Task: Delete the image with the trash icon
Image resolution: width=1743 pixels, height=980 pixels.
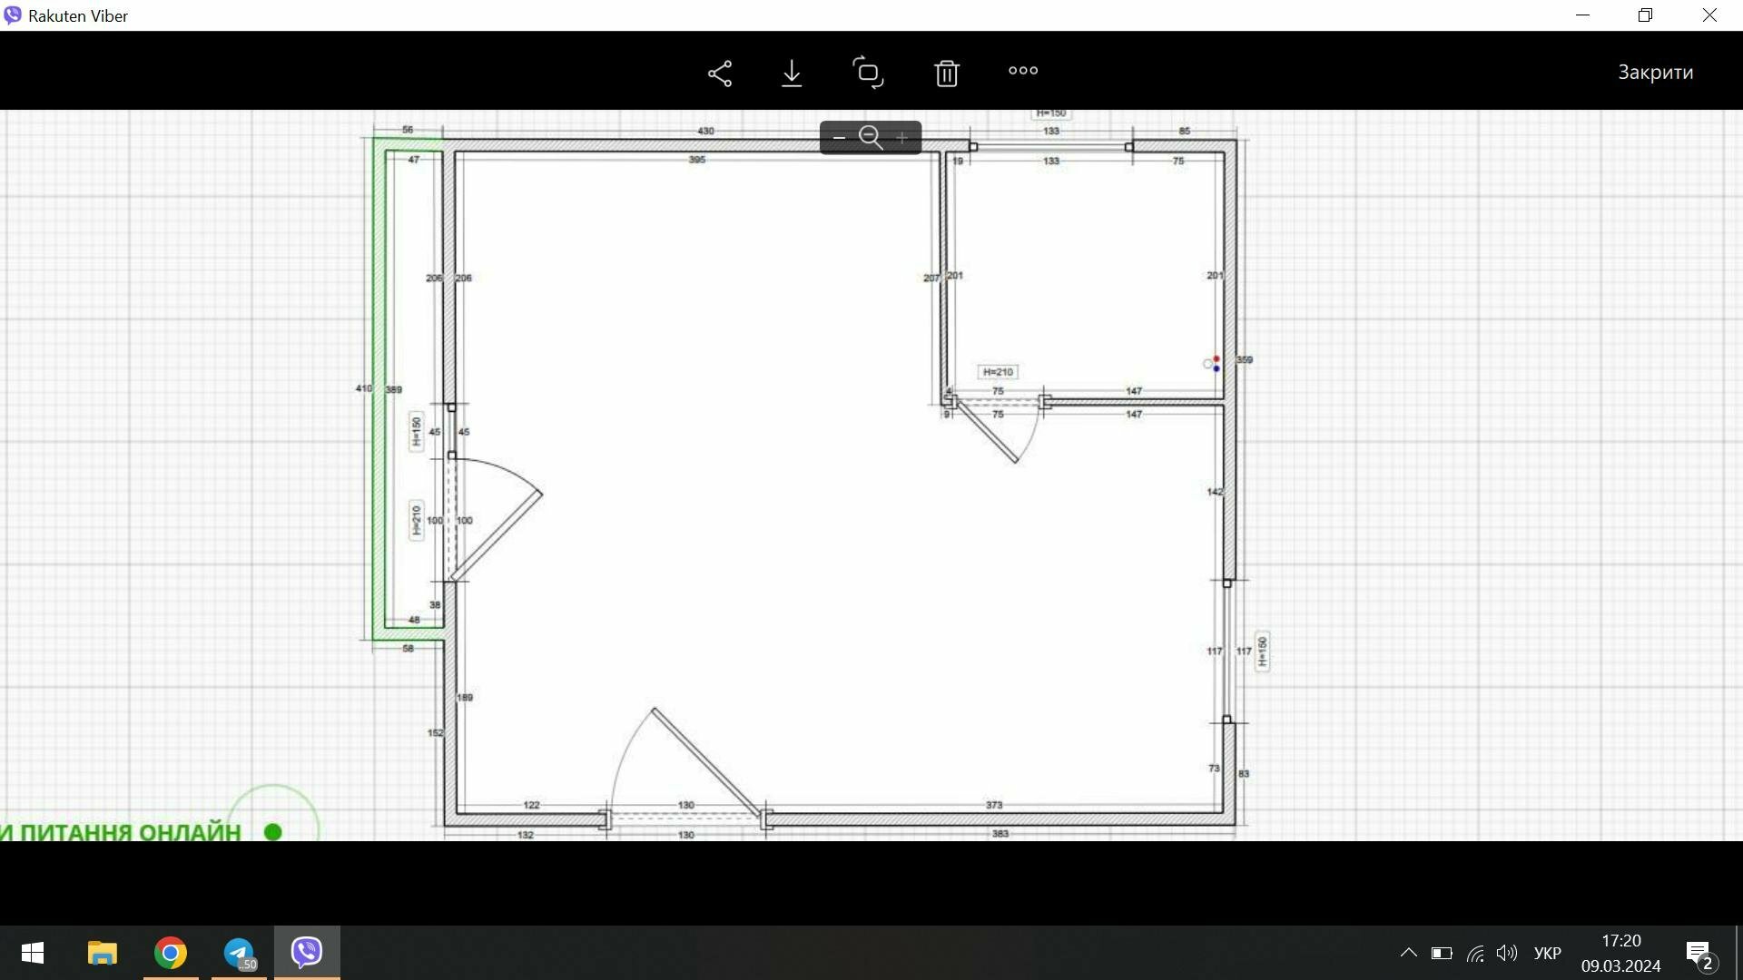Action: pyautogui.click(x=947, y=73)
